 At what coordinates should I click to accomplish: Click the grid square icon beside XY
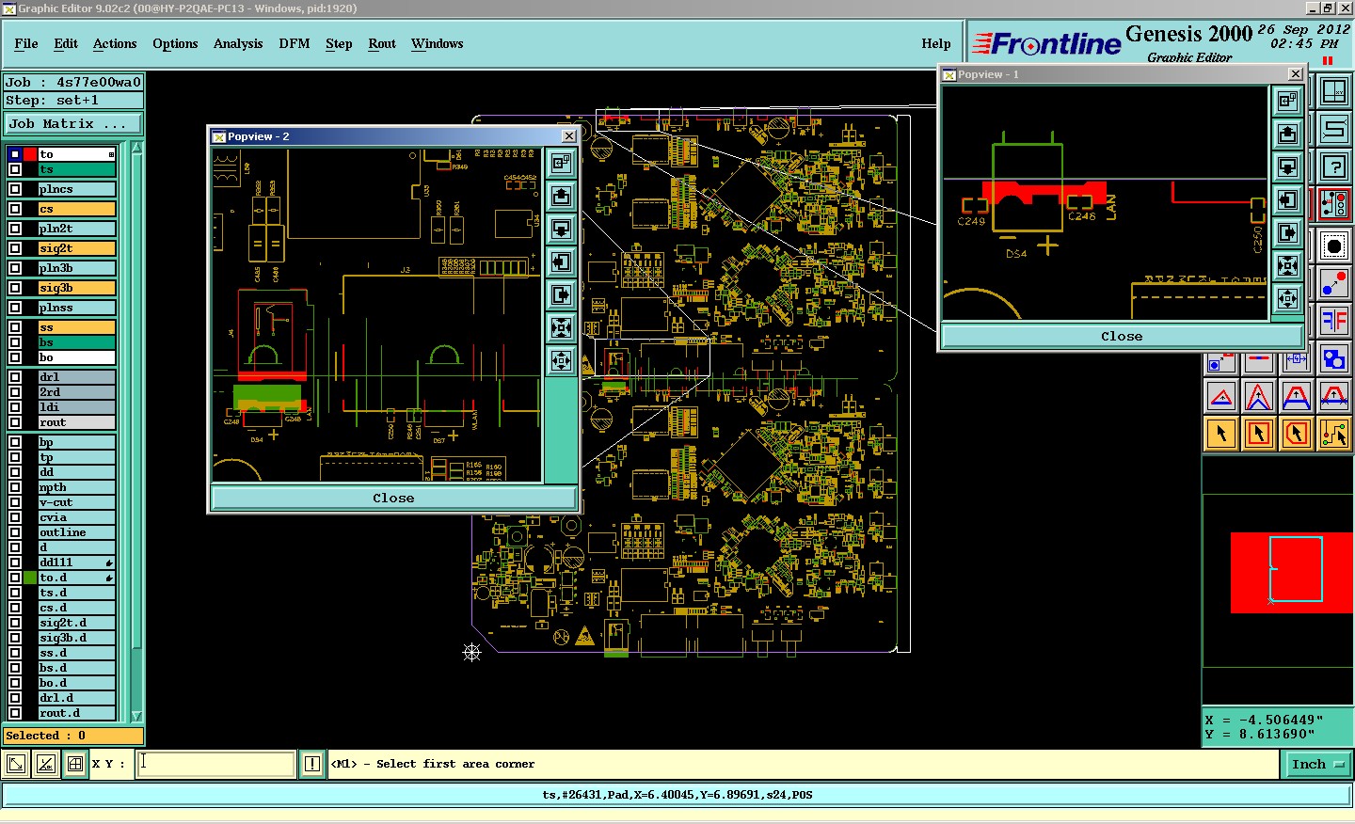coord(74,764)
